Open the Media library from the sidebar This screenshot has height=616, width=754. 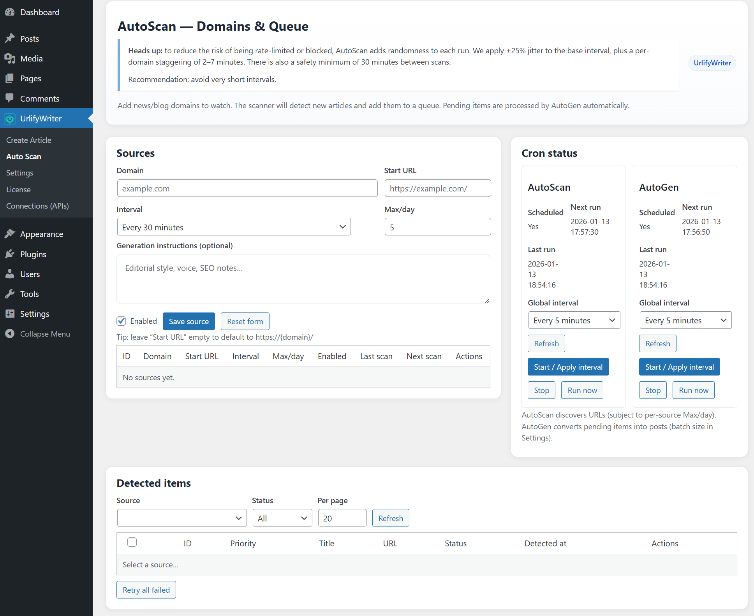[10, 58]
